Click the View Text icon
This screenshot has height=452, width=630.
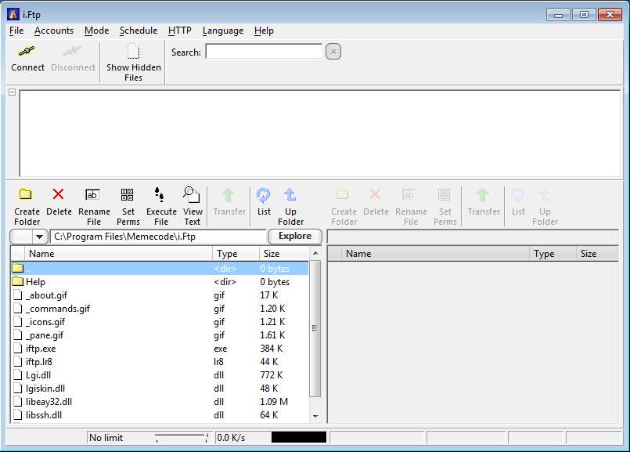(x=192, y=195)
